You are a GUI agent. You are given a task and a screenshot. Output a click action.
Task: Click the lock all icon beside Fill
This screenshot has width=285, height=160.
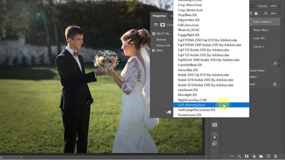tap(256, 13)
